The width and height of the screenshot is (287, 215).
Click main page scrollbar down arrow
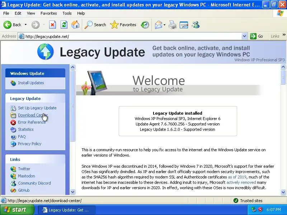(x=283, y=192)
